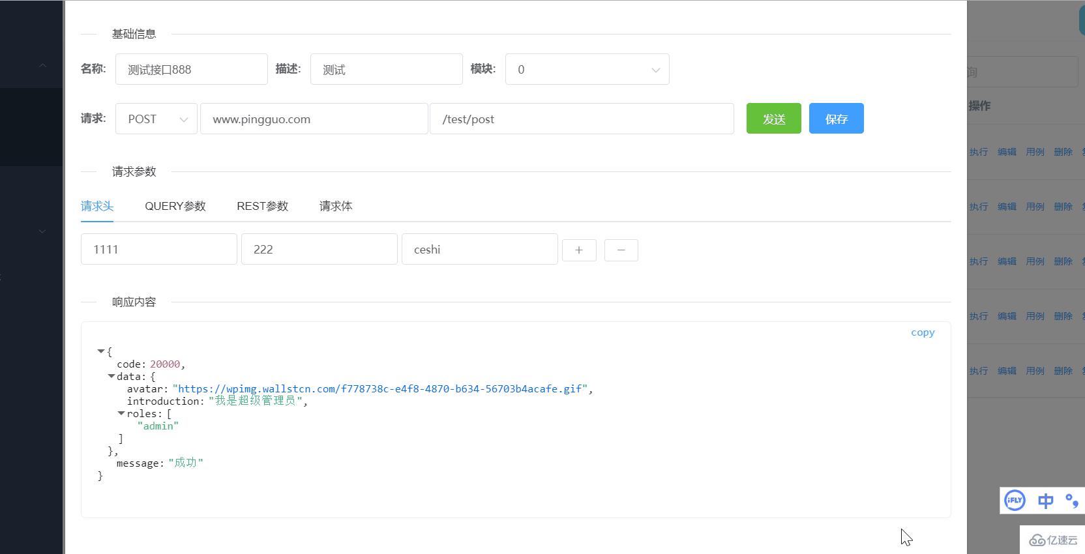Collapse the data node in the JSON response
The width and height of the screenshot is (1085, 554).
coord(111,376)
